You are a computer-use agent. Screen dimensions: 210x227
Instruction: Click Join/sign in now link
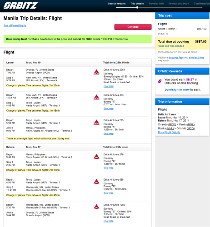(177, 89)
